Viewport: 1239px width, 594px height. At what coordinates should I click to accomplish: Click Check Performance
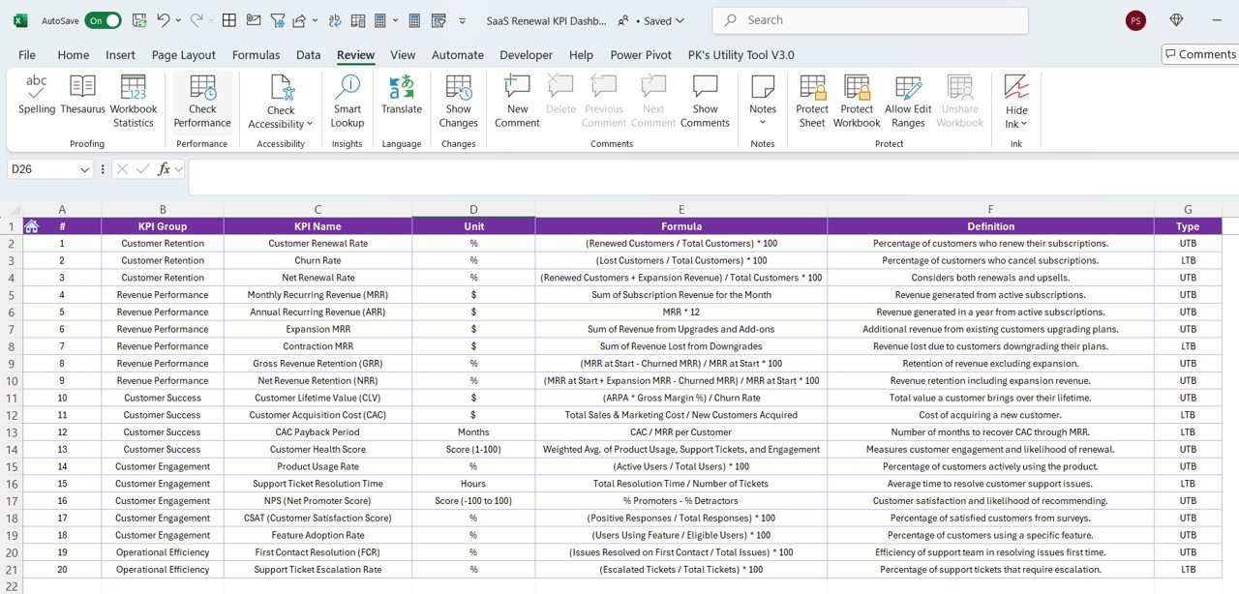[202, 102]
